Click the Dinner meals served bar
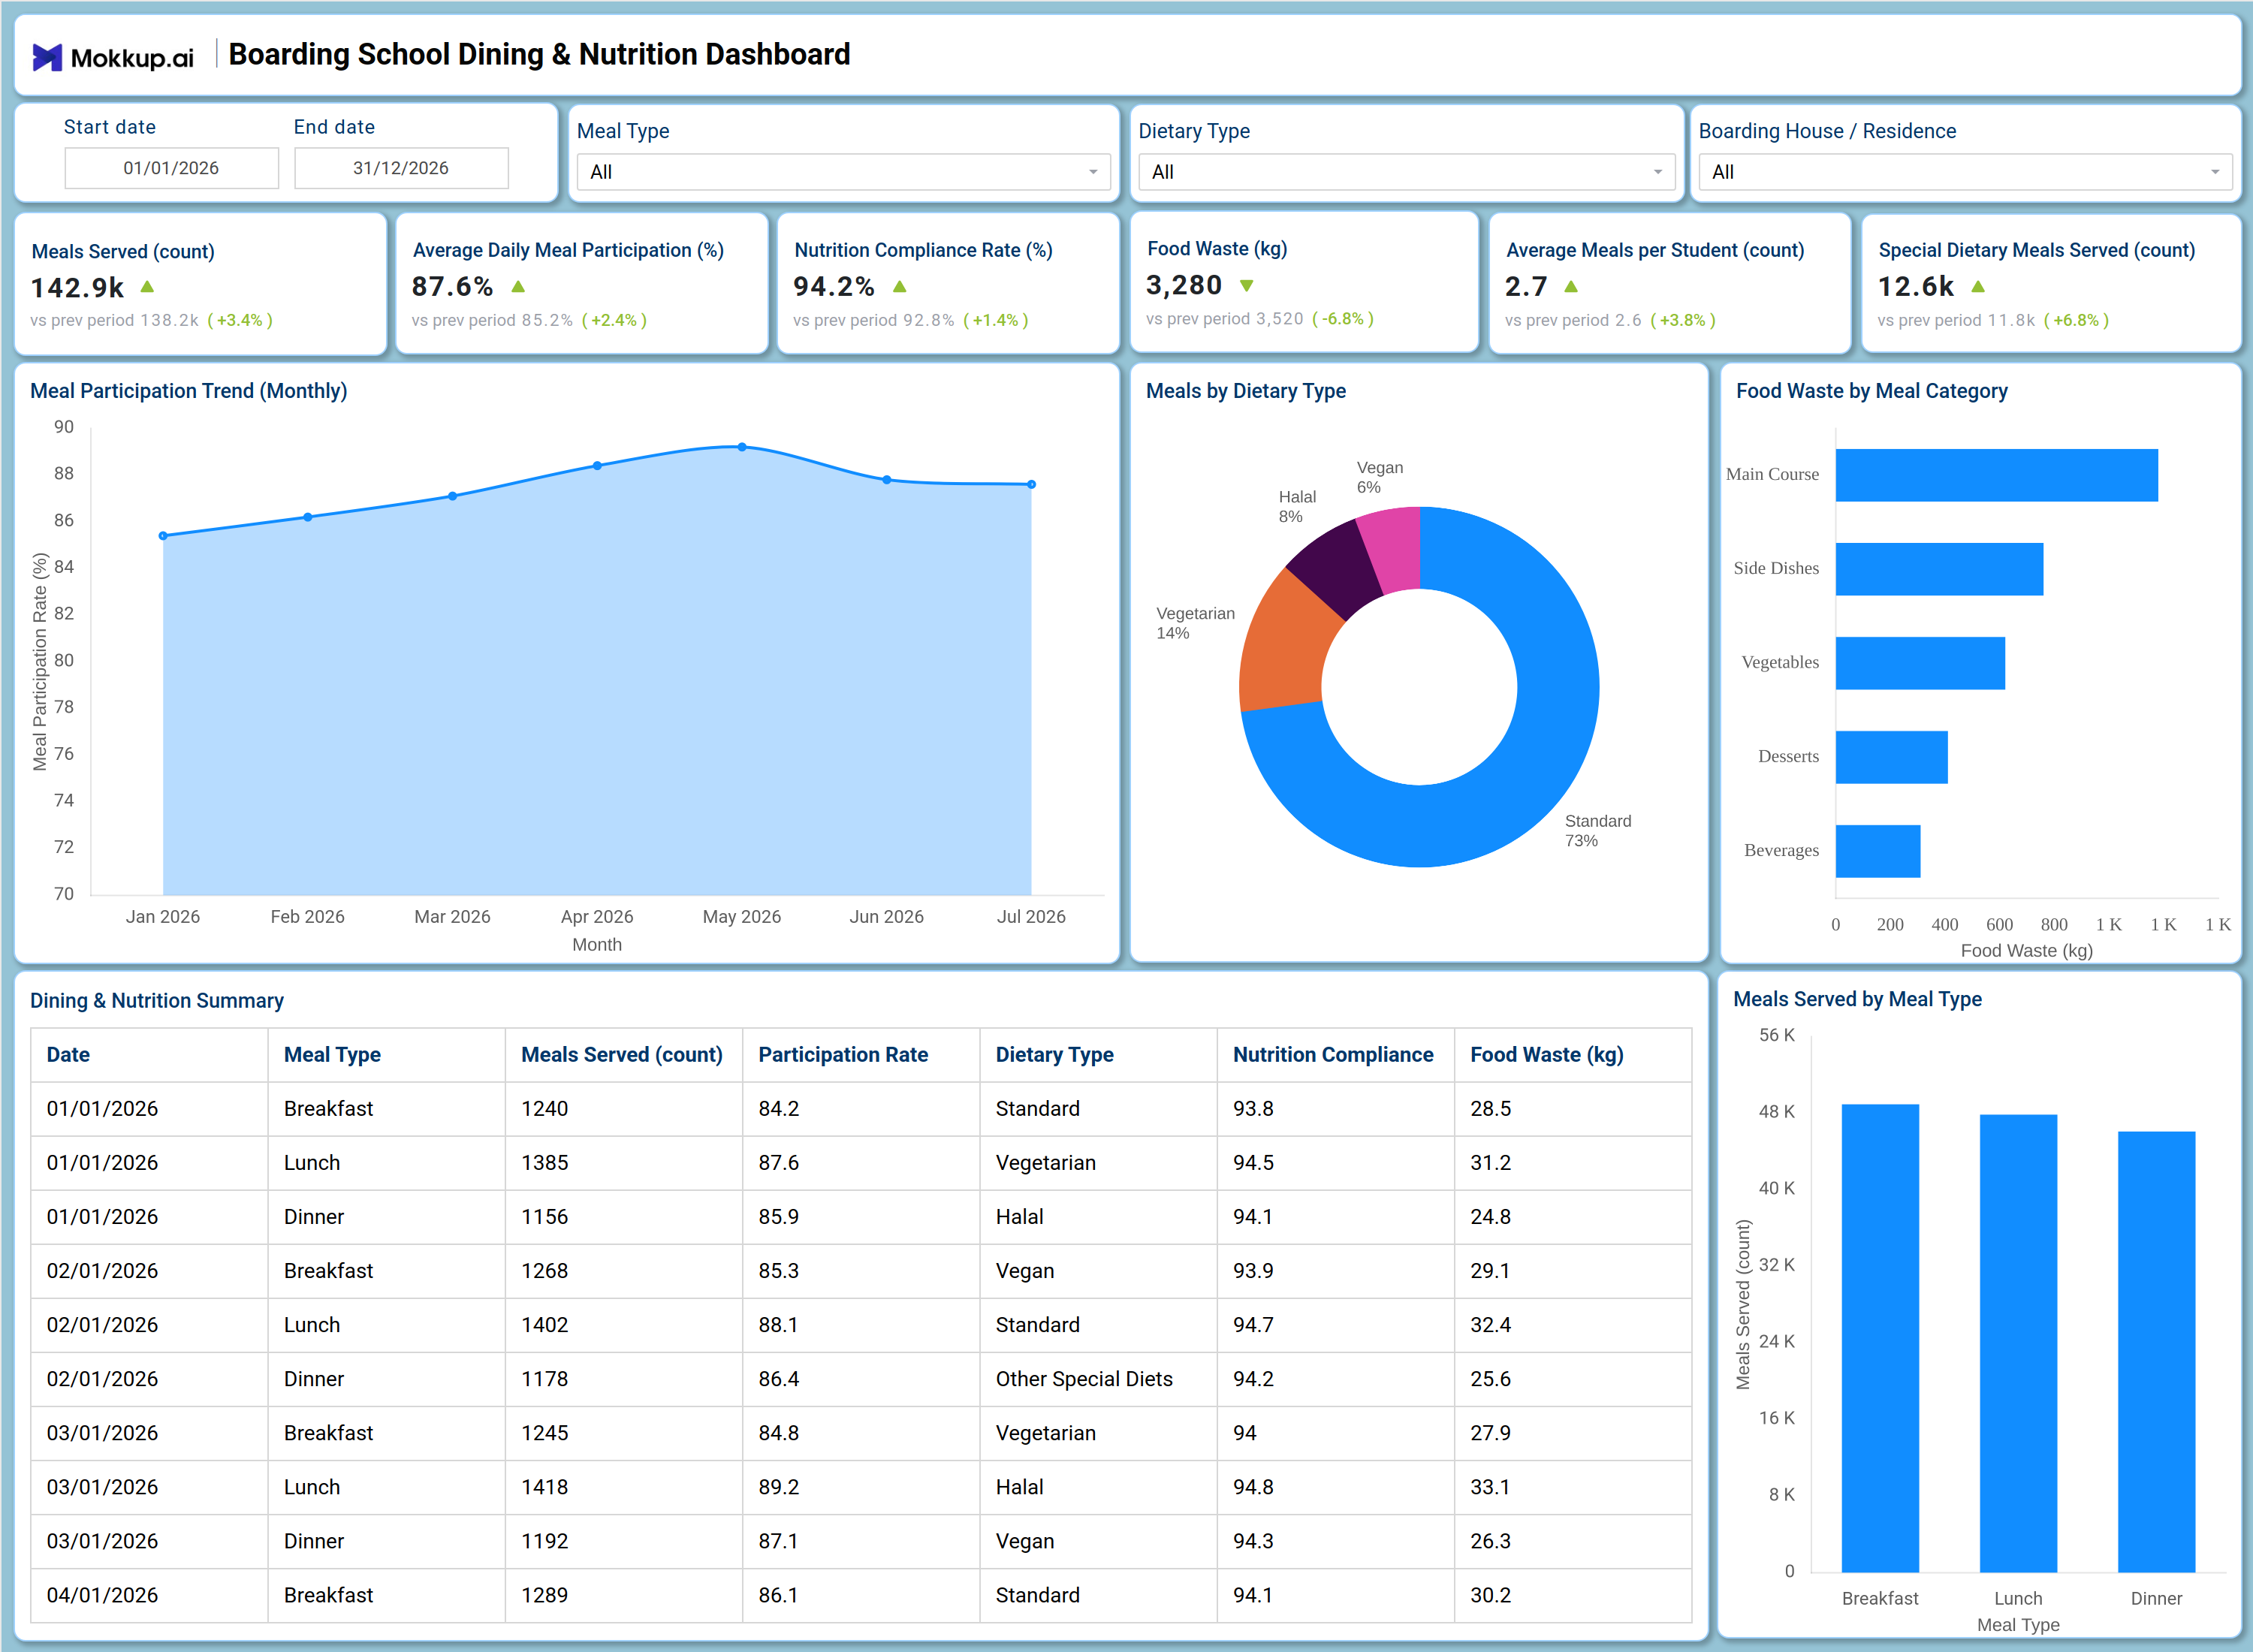 (x=2156, y=1352)
